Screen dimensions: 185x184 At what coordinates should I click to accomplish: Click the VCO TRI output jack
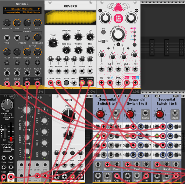(x=64, y=177)
